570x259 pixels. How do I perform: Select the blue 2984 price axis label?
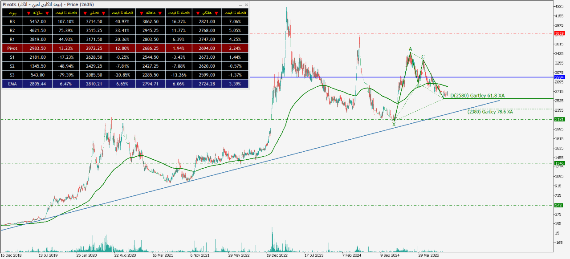pyautogui.click(x=559, y=77)
